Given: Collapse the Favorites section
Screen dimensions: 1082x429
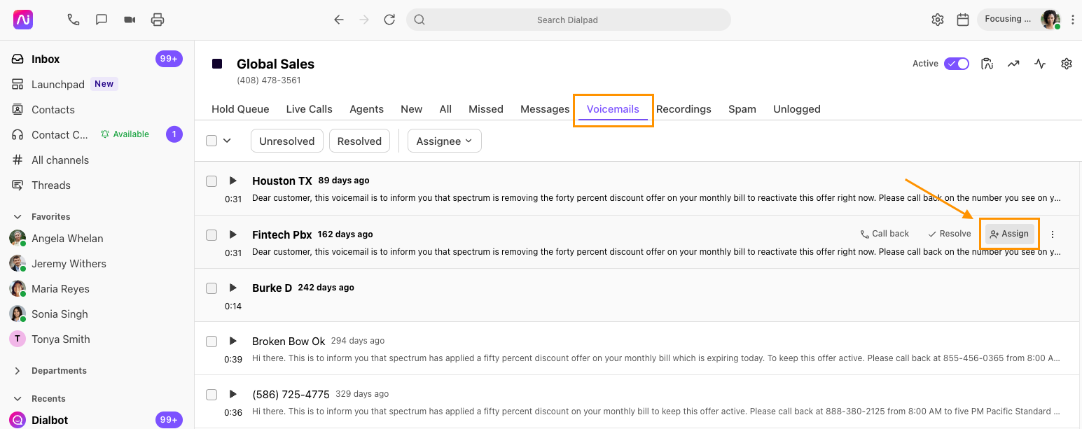Looking at the screenshot, I should 18,217.
